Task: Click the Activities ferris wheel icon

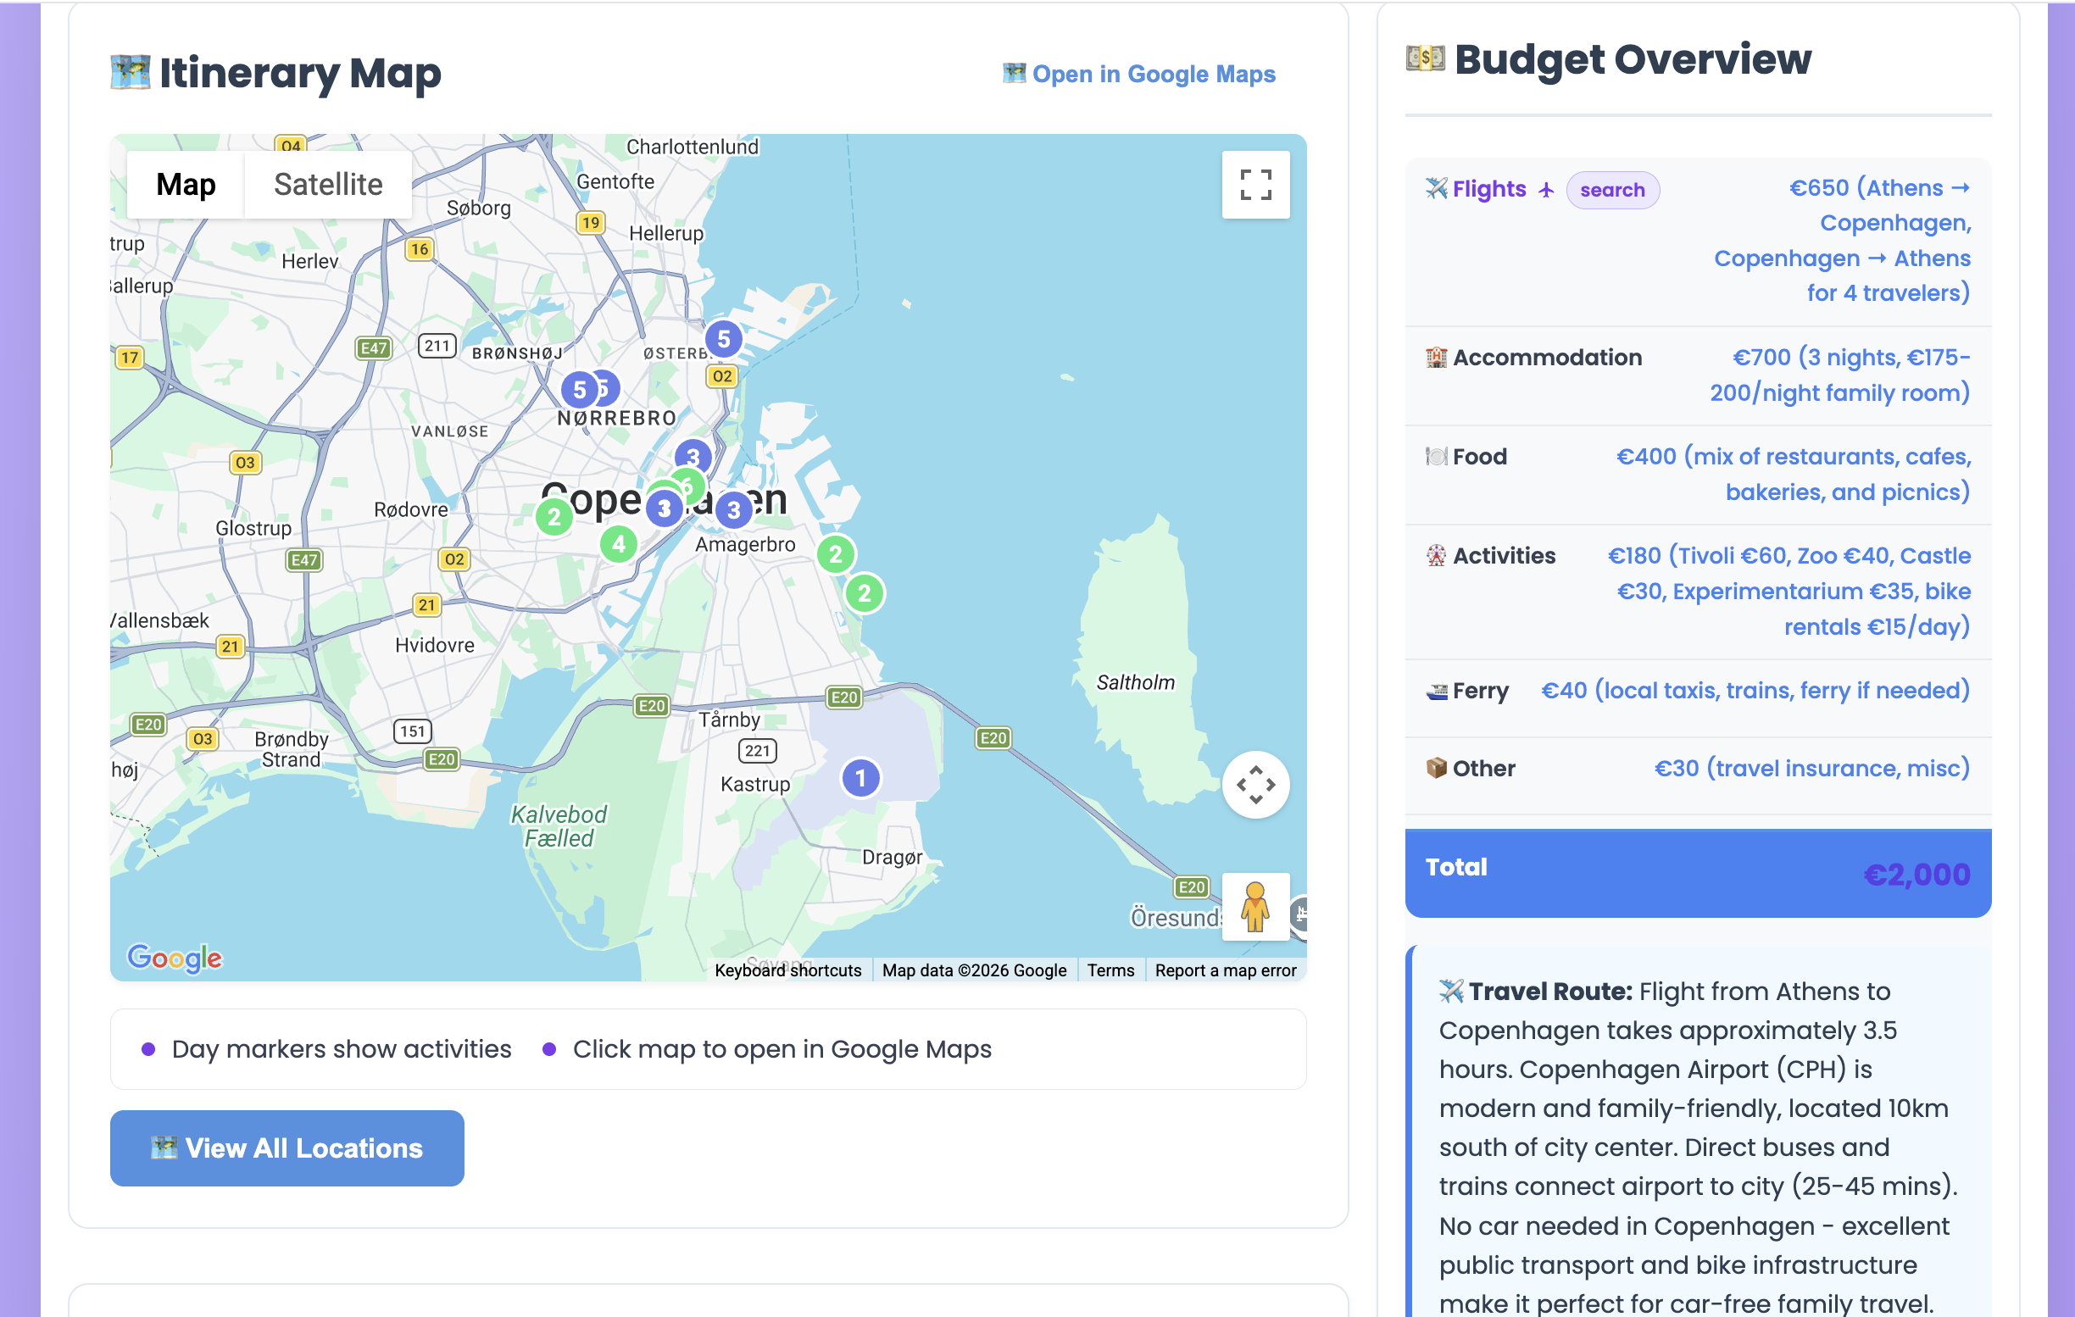Action: [1436, 556]
